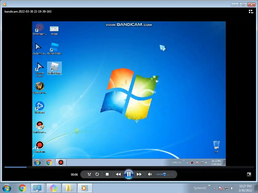This screenshot has height=193, width=258.
Task: Click the Battle.net icon in the video
Action: point(40,107)
